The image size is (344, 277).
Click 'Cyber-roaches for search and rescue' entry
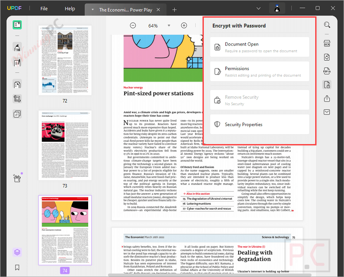point(207,209)
